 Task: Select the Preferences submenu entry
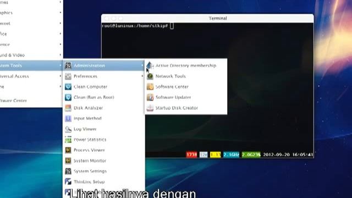(x=104, y=76)
